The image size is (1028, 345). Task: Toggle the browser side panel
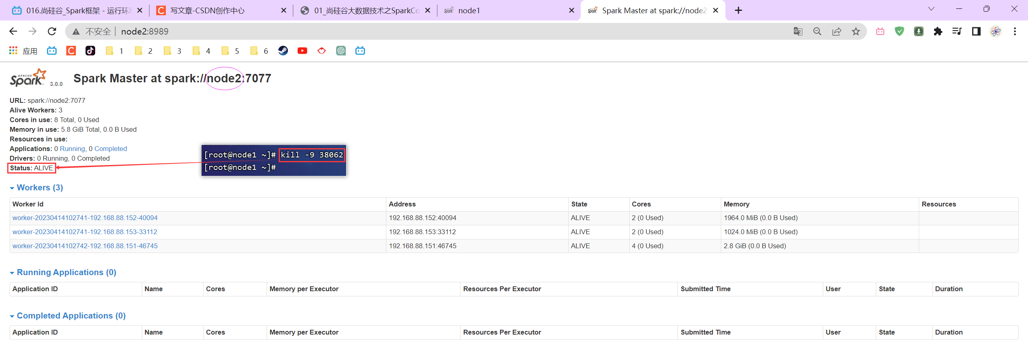tap(977, 31)
